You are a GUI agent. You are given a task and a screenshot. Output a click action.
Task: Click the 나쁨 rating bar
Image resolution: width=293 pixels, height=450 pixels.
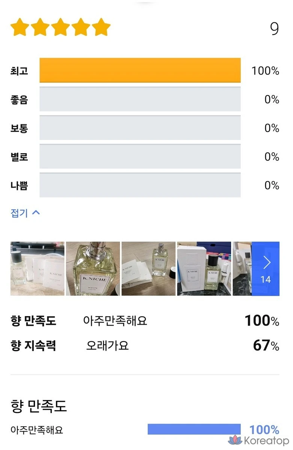tap(140, 185)
